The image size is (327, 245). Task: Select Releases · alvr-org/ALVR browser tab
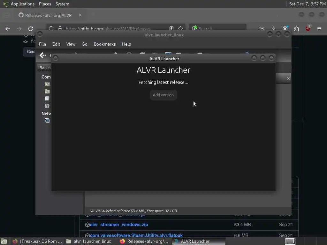click(48, 15)
